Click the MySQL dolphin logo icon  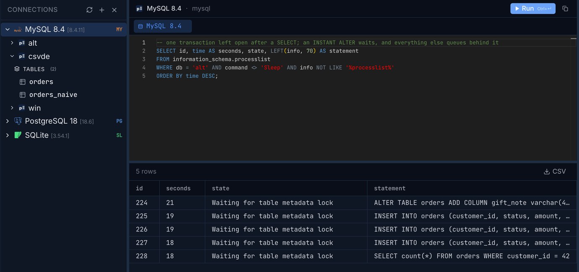pyautogui.click(x=18, y=29)
